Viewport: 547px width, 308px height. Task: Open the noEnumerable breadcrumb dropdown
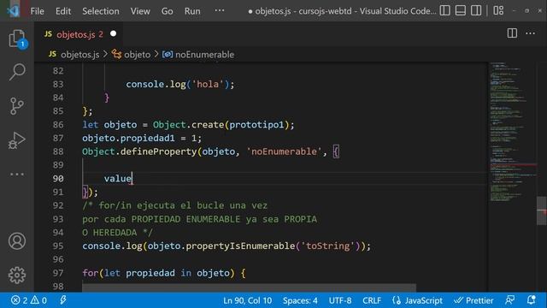coord(198,55)
